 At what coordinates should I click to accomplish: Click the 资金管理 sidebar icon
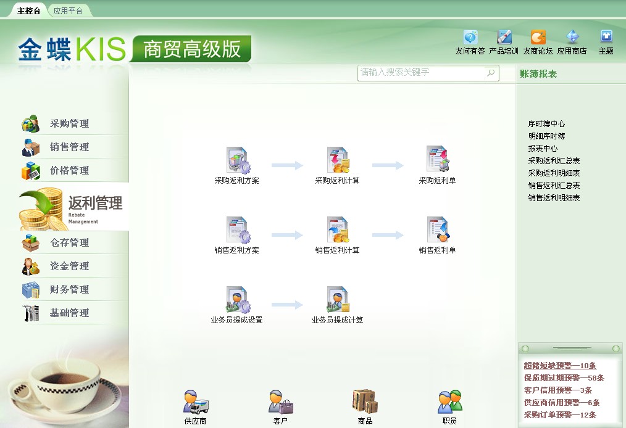(31, 266)
